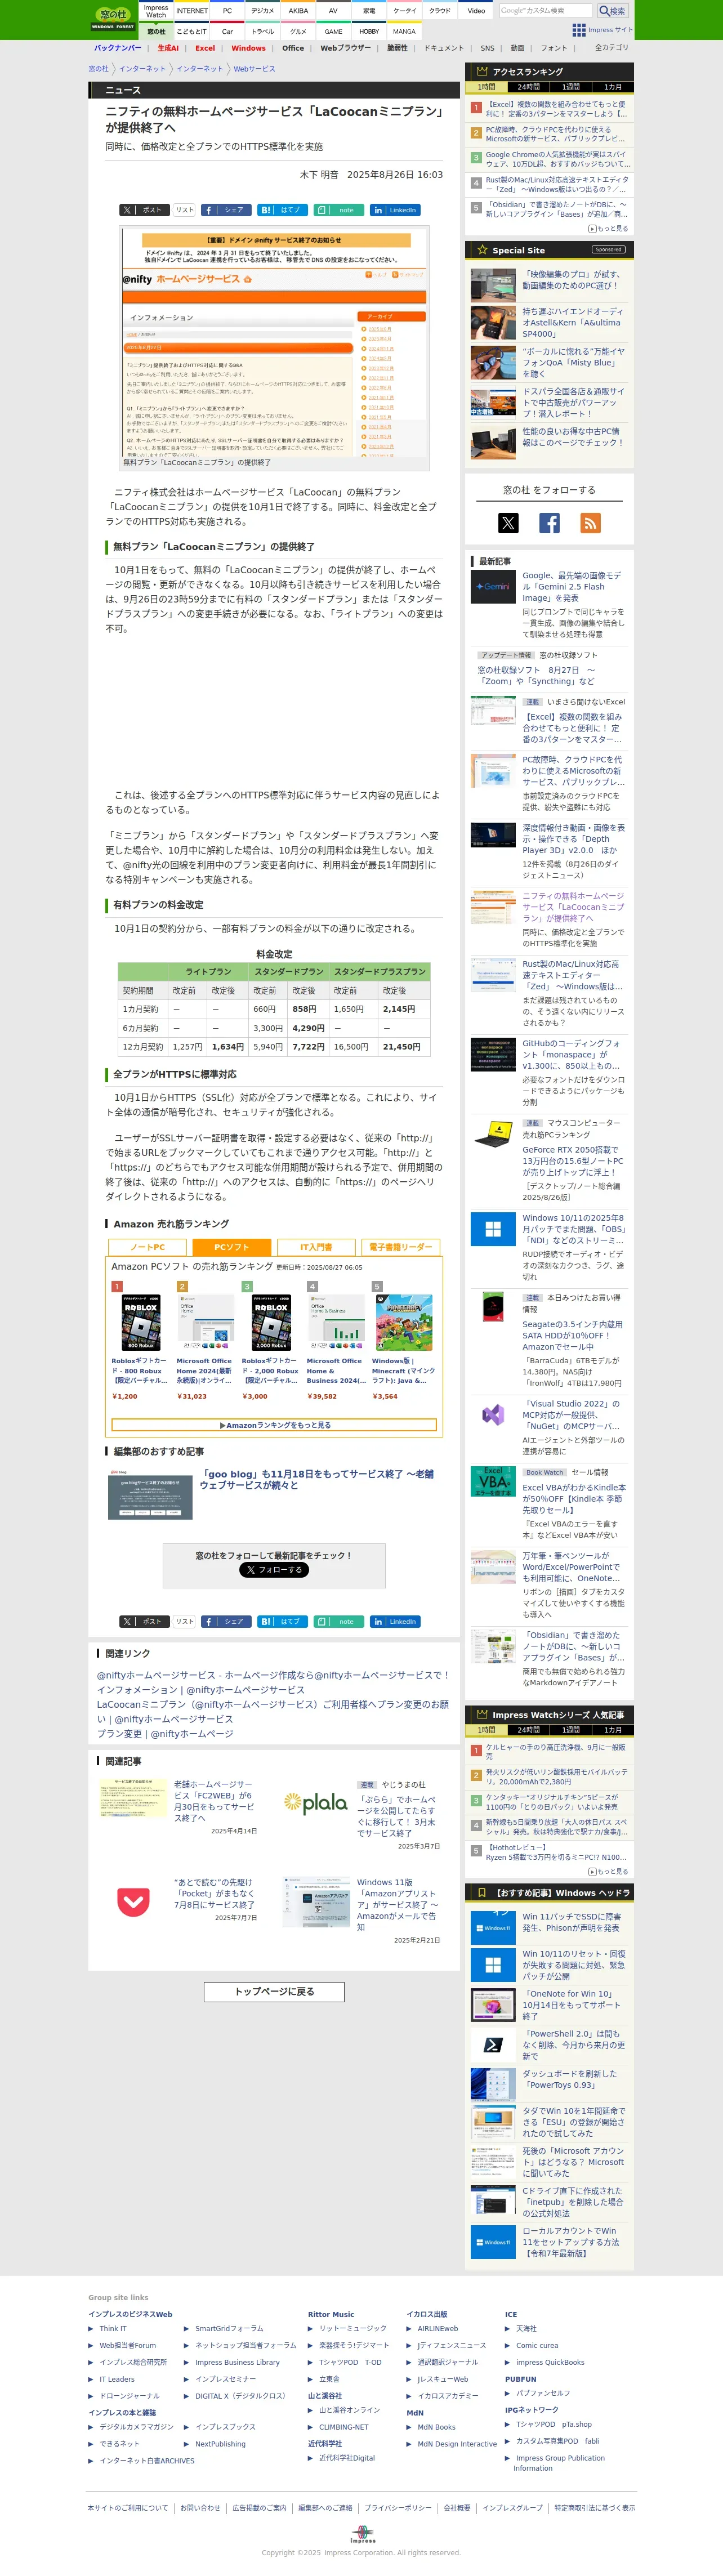Click the B! はてブ button under the article date
The width and height of the screenshot is (723, 2576).
pyautogui.click(x=282, y=210)
